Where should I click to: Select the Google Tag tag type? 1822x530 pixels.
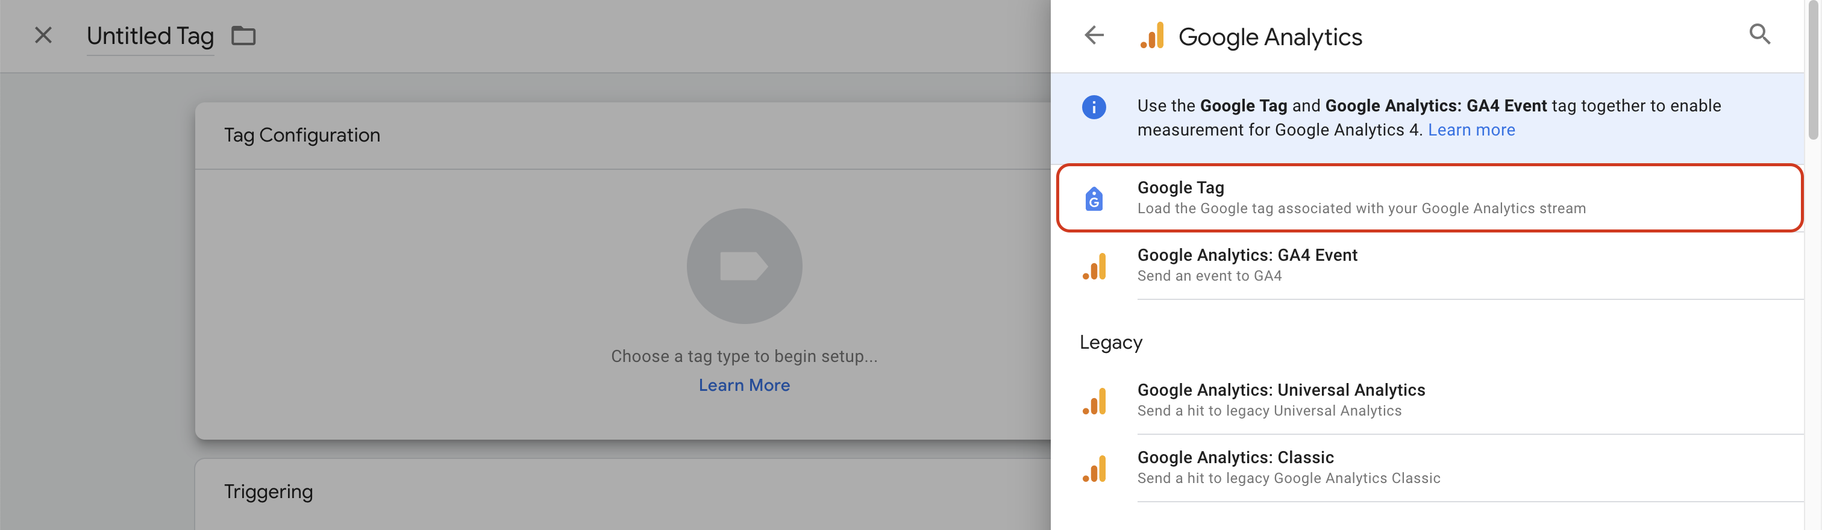click(1361, 198)
